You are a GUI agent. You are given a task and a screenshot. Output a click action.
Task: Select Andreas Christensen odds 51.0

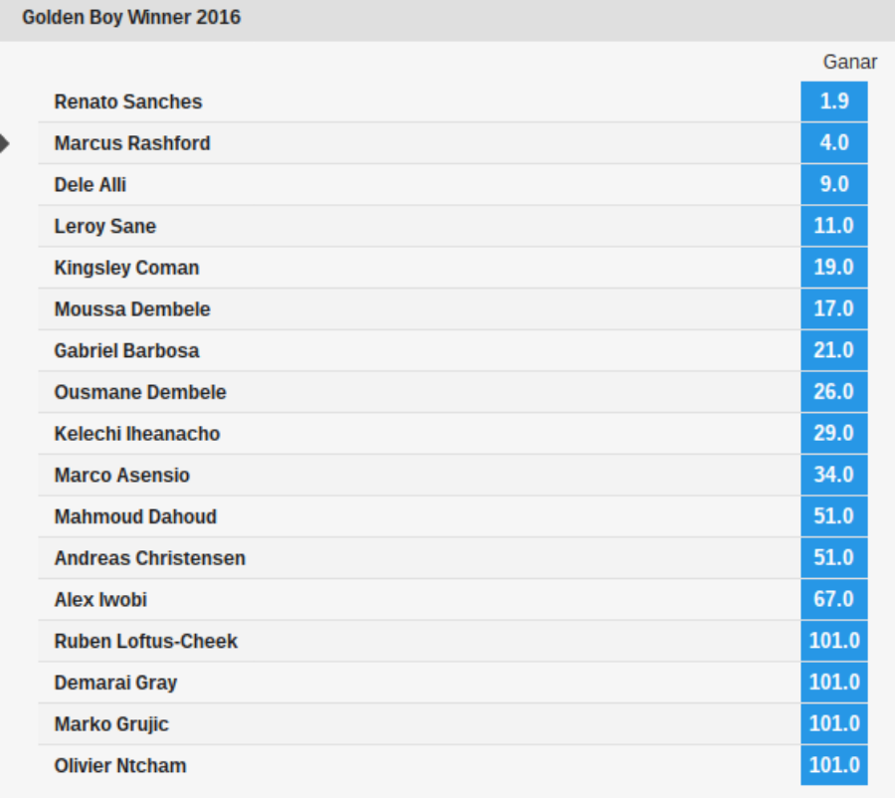tap(834, 558)
